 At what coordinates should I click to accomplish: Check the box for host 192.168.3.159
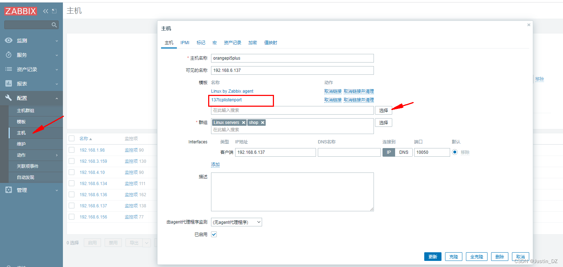tap(72, 161)
